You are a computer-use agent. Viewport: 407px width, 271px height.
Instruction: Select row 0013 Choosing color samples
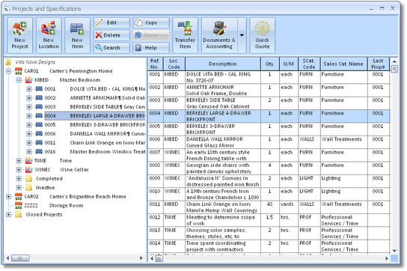coord(269,233)
